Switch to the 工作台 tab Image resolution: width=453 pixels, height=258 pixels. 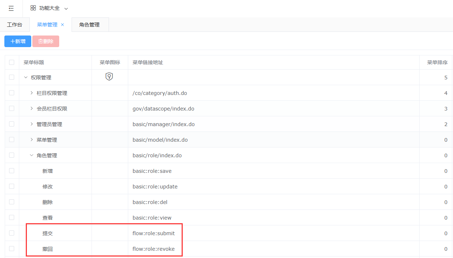tap(15, 25)
